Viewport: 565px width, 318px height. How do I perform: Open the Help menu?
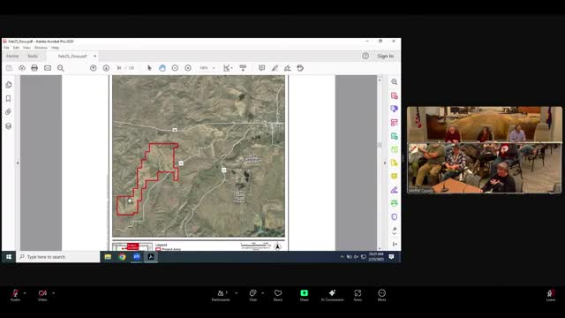point(55,48)
